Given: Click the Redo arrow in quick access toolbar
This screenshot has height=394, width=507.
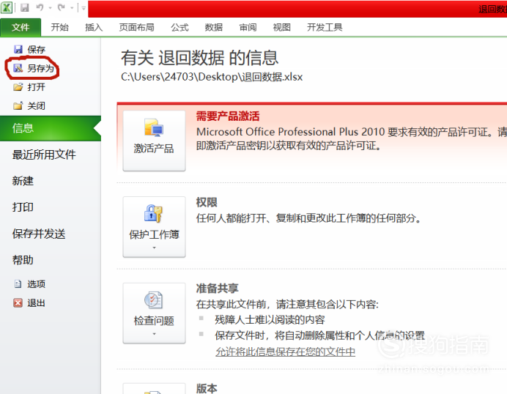Looking at the screenshot, I should tap(62, 7).
